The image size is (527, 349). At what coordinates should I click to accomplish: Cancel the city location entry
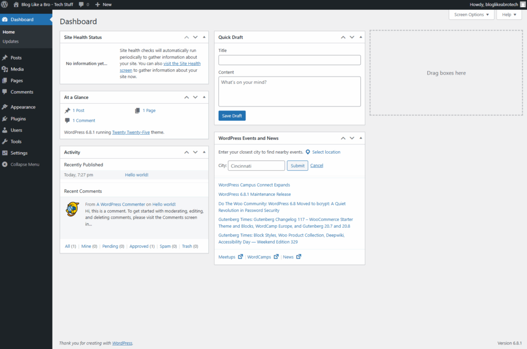click(317, 166)
